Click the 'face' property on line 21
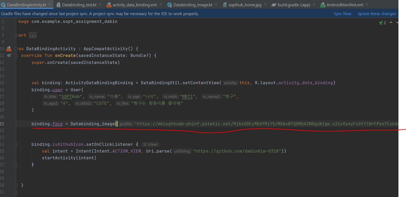 click(x=58, y=124)
